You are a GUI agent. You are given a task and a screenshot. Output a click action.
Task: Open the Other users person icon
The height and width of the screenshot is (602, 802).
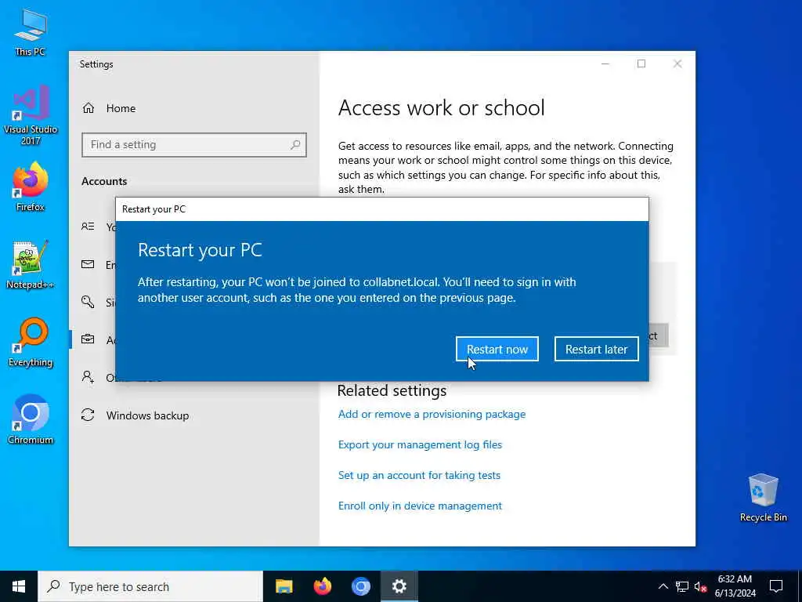point(88,377)
